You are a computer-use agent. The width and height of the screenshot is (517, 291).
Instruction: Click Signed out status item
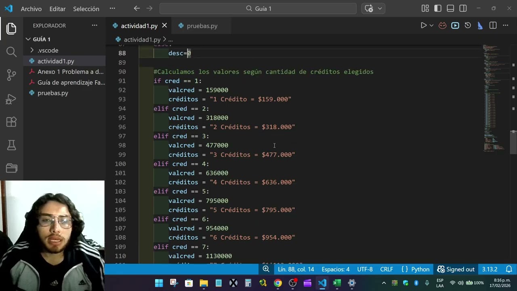pyautogui.click(x=456, y=269)
